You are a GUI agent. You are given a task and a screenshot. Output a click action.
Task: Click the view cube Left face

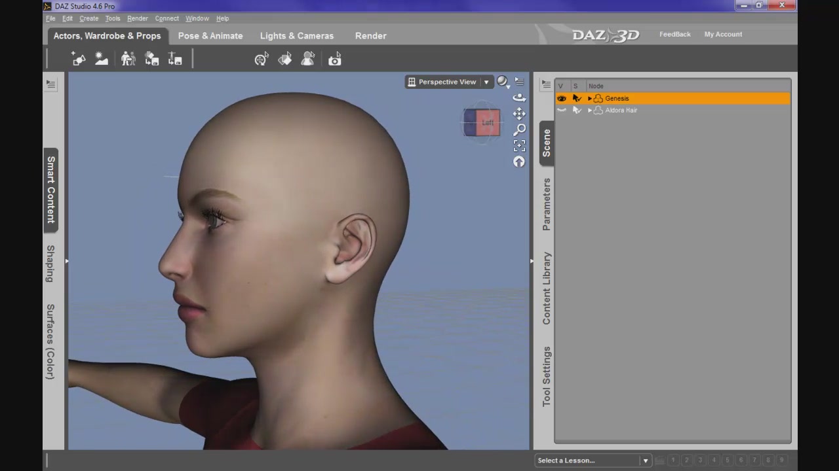click(487, 123)
